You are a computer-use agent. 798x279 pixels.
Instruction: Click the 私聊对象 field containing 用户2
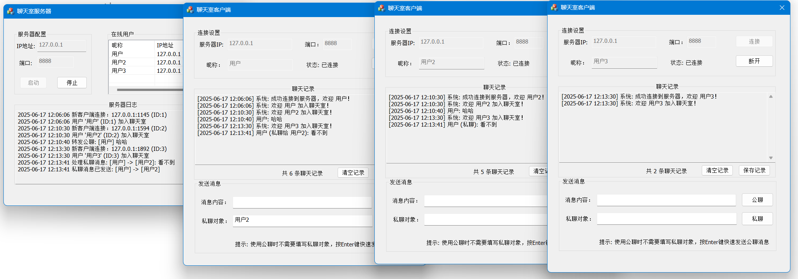(302, 220)
